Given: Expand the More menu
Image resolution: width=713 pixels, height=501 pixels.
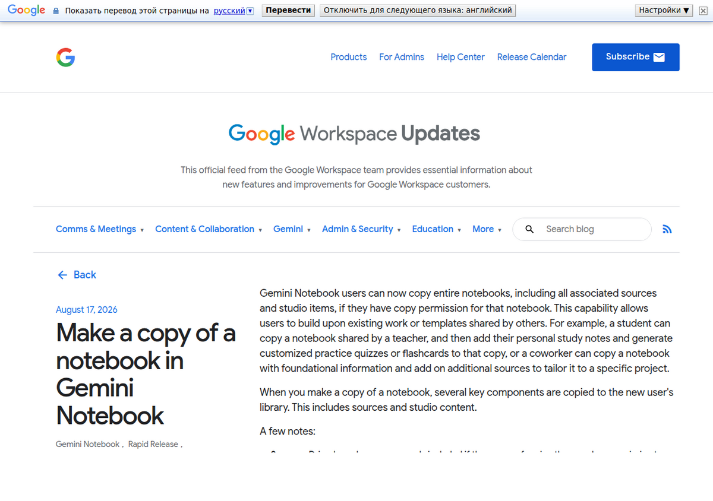Looking at the screenshot, I should click(487, 229).
